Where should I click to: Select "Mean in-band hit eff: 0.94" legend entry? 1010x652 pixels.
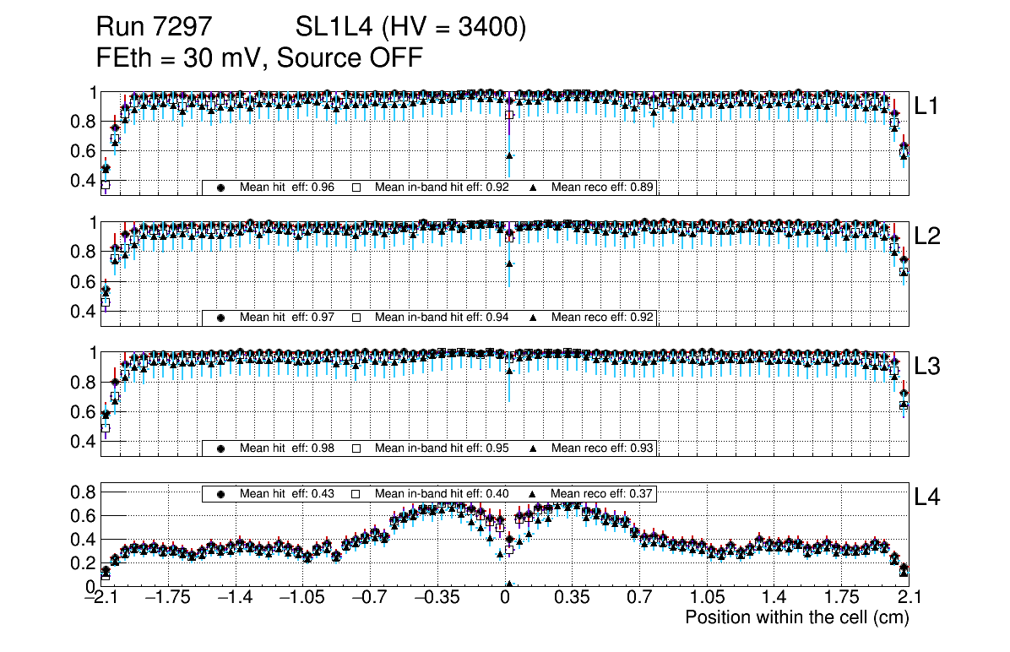[442, 318]
